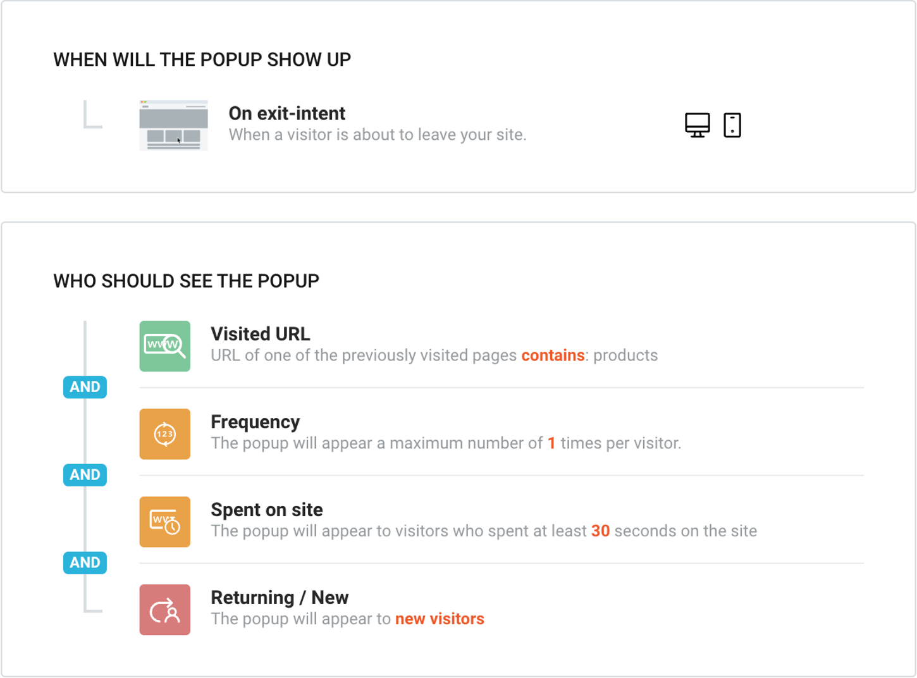Click the mobile phone device icon

coord(732,125)
